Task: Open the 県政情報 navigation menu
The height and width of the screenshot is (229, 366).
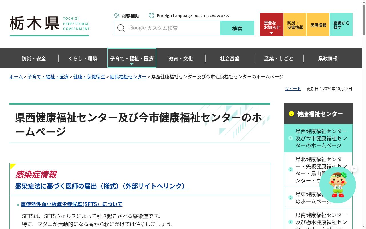Action: pos(328,58)
